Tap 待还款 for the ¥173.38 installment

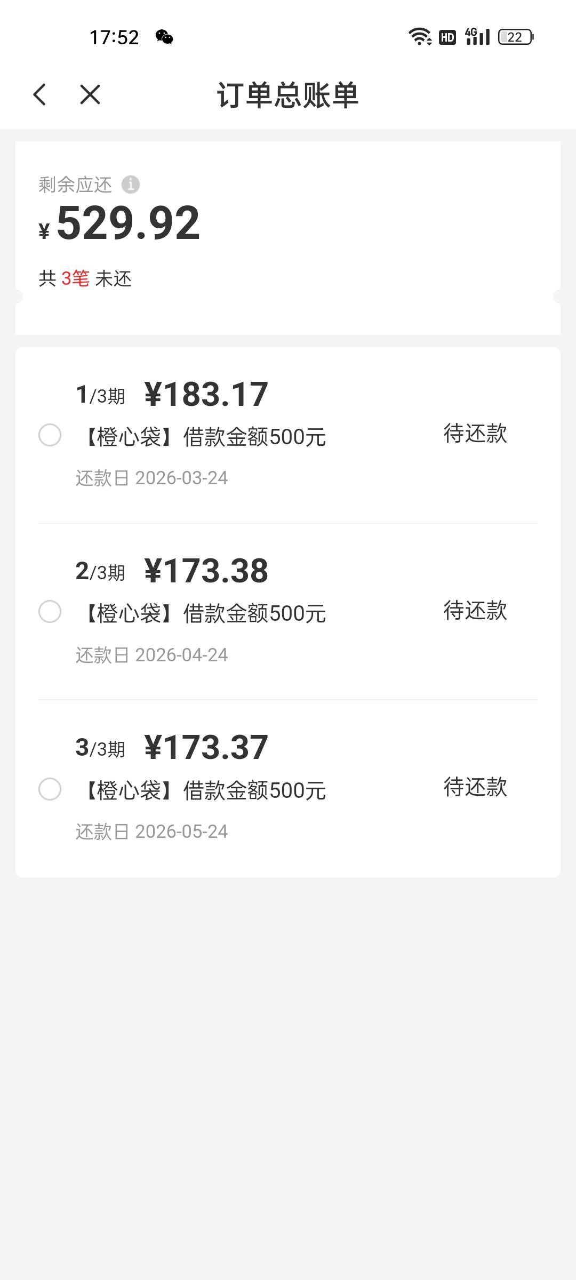point(475,611)
